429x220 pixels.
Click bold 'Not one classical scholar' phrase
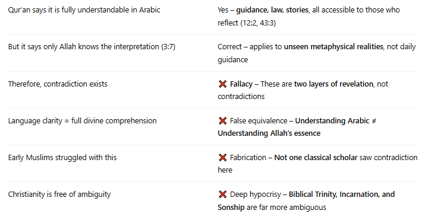pos(316,158)
